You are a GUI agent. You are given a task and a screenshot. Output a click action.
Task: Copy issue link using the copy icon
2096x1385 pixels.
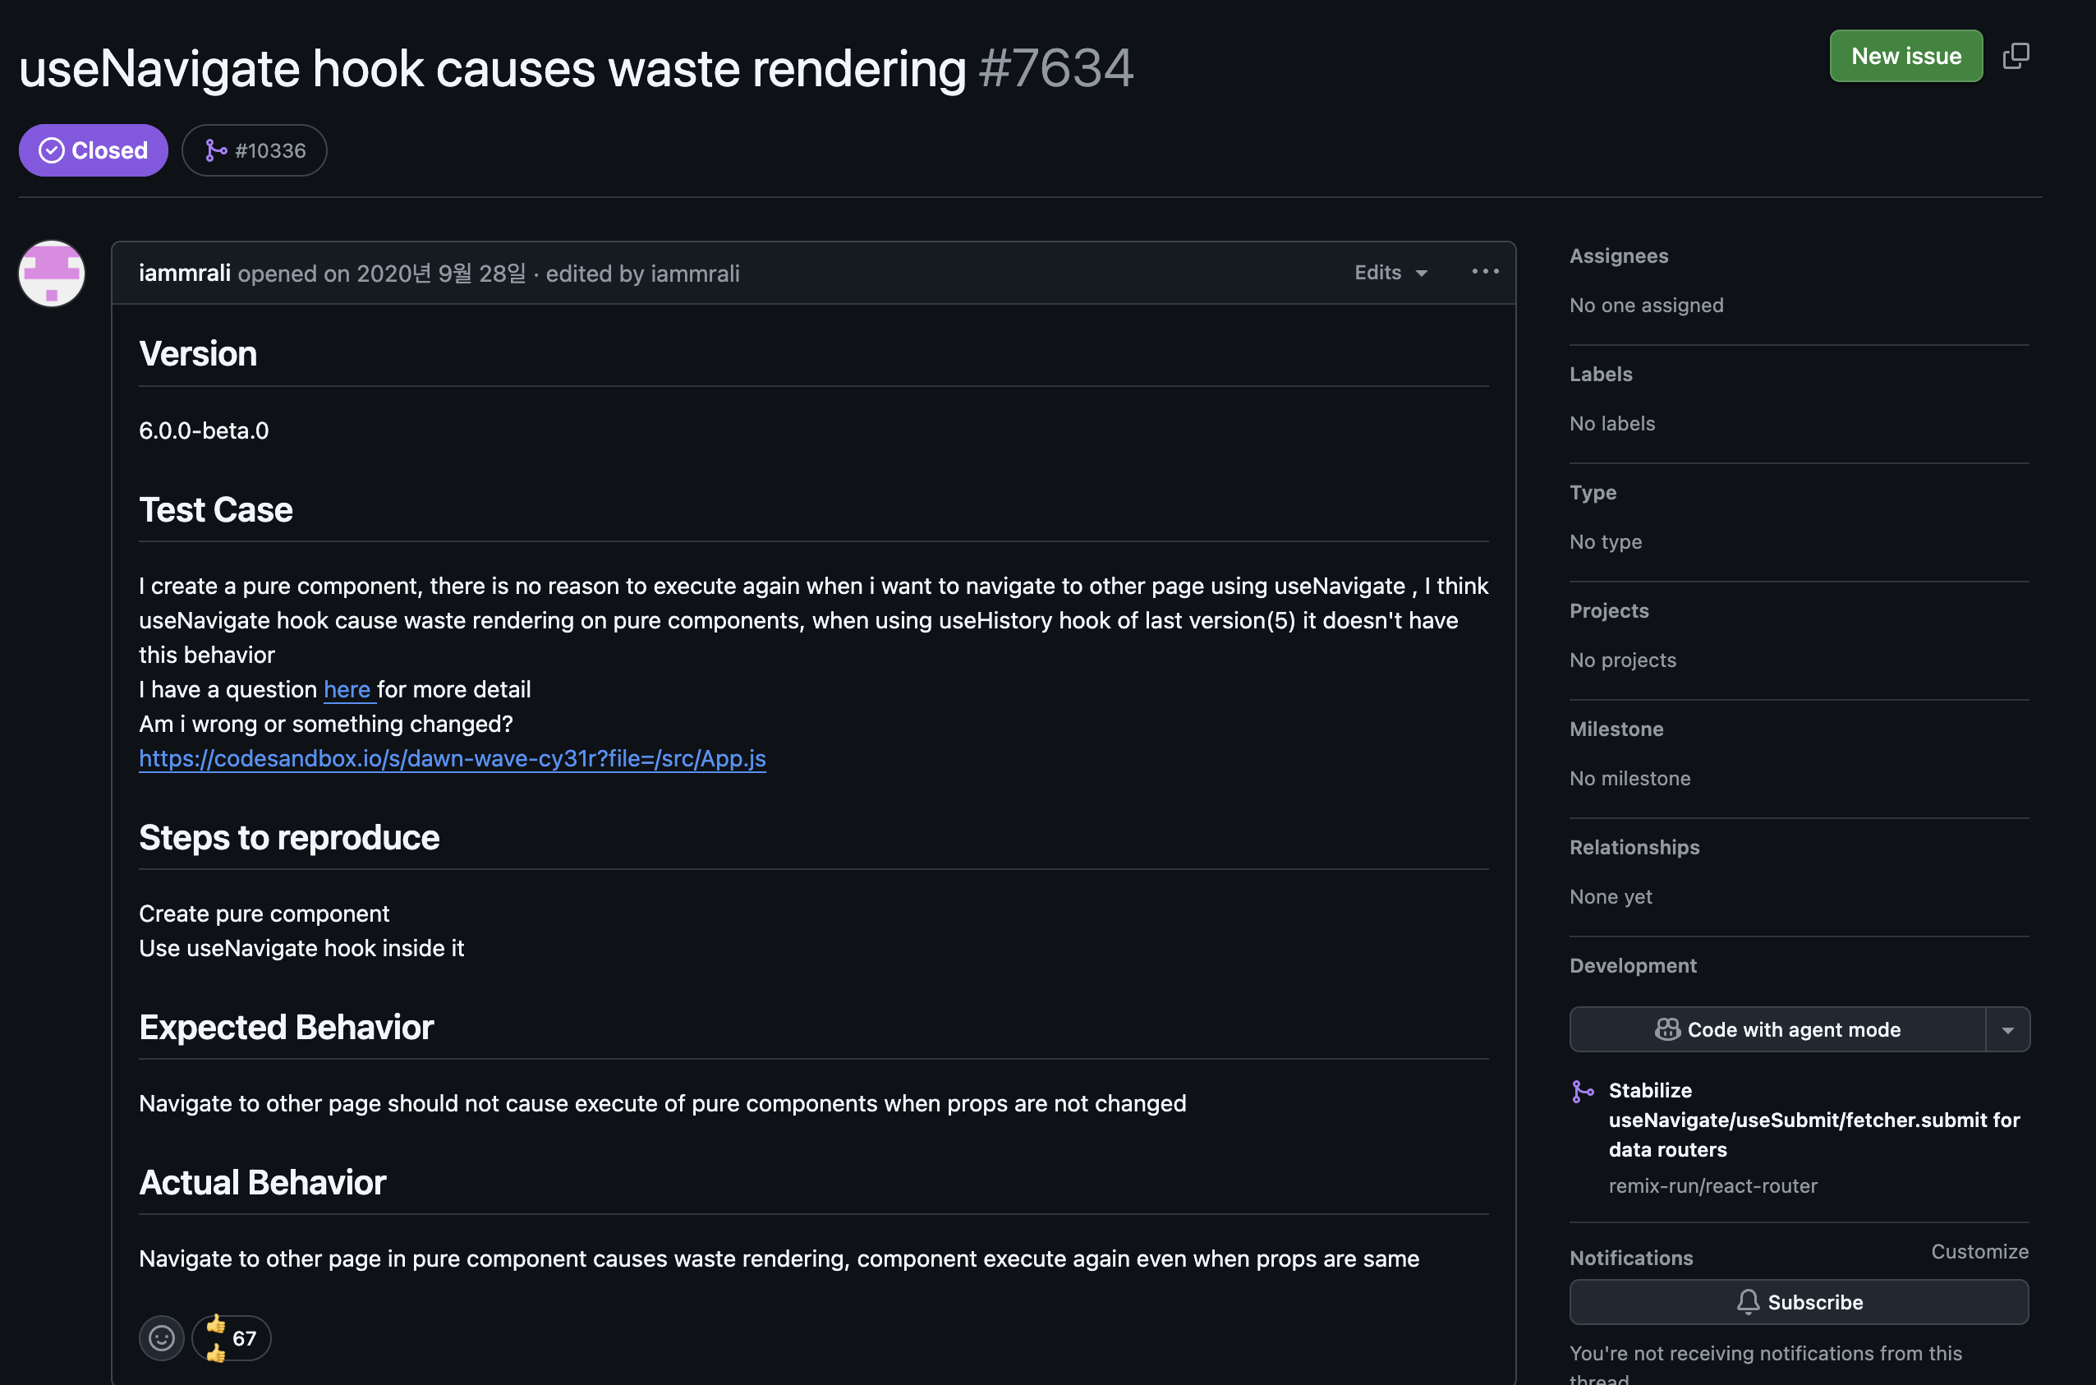(x=2016, y=56)
